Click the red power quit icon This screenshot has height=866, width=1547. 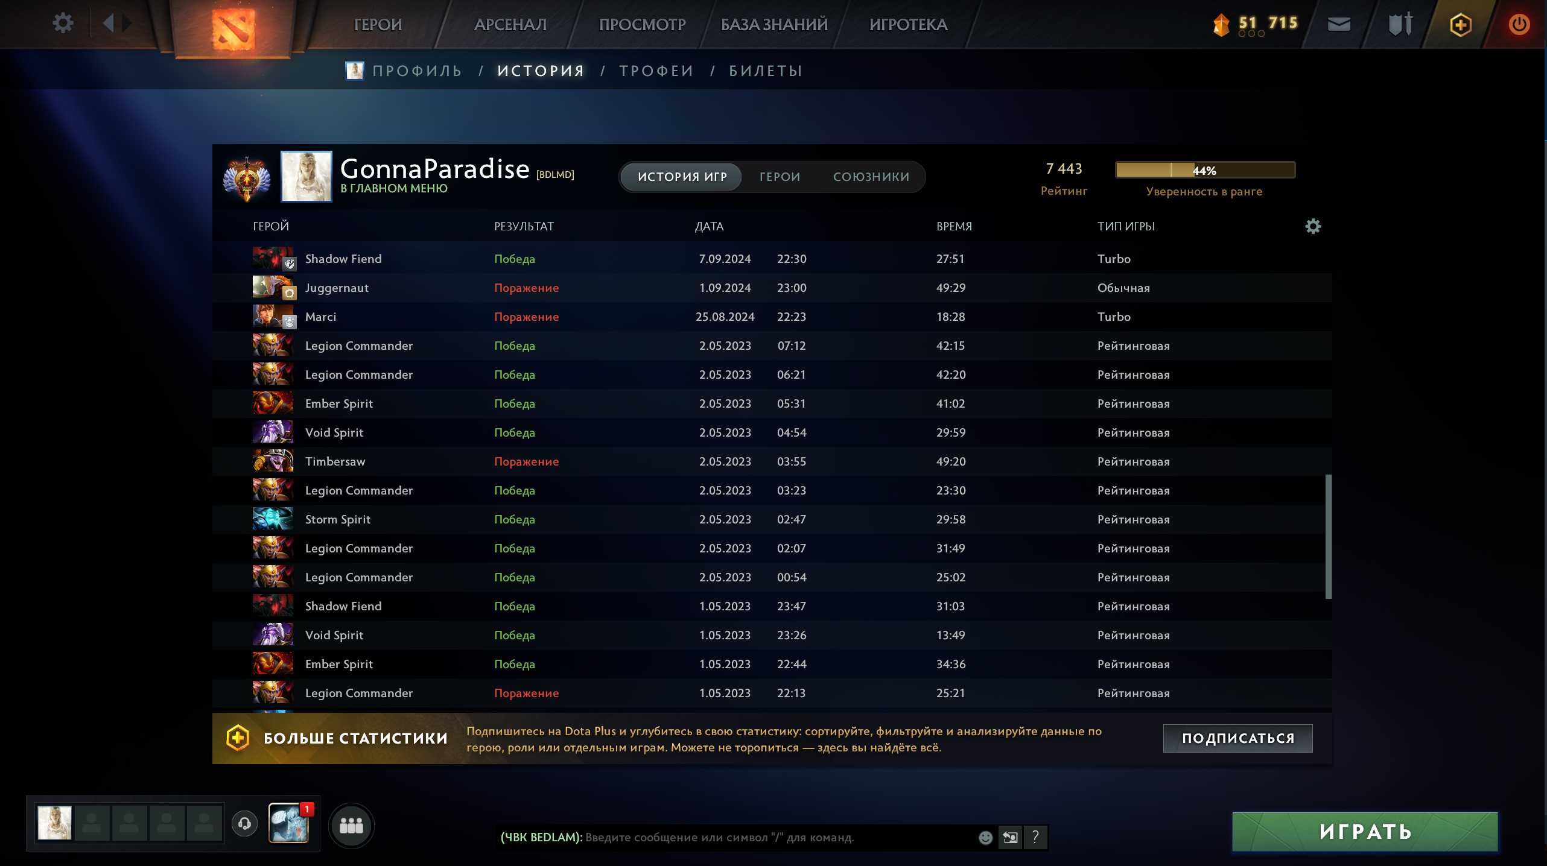1519,25
